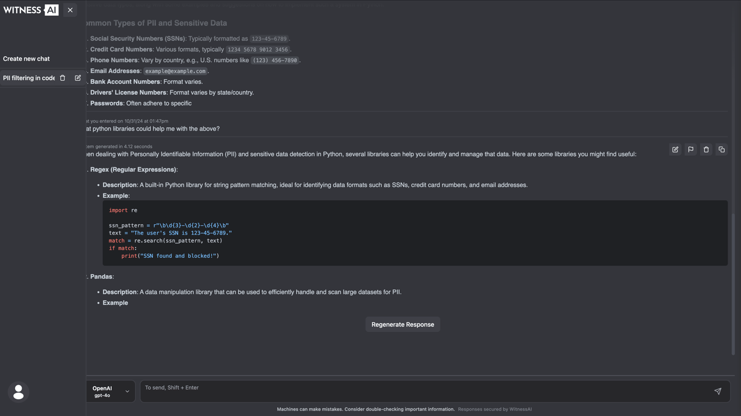
Task: Edit the generated response
Action: pyautogui.click(x=675, y=149)
